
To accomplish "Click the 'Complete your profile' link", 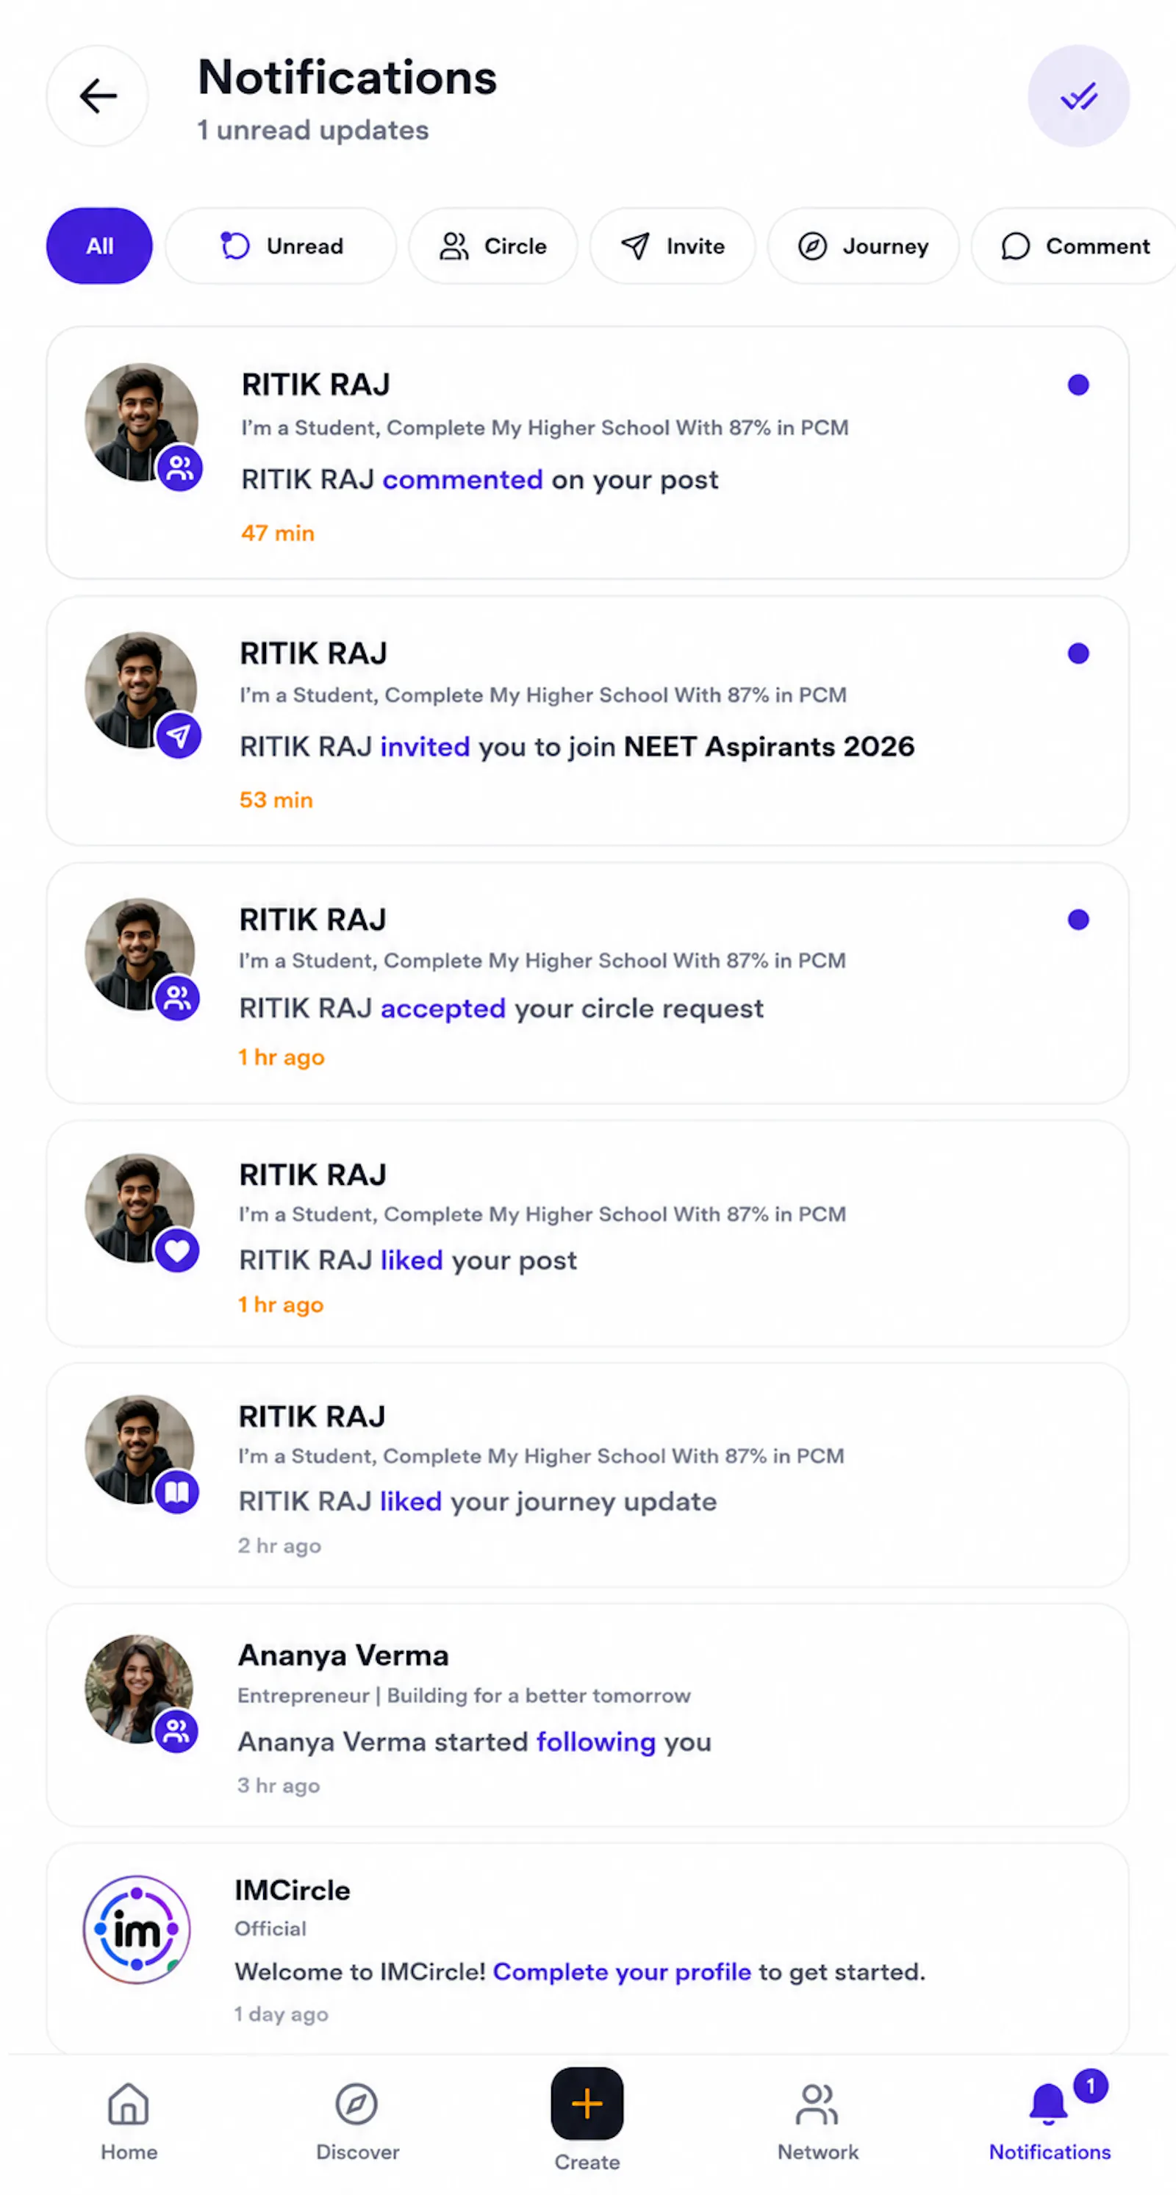I will click(x=622, y=1972).
